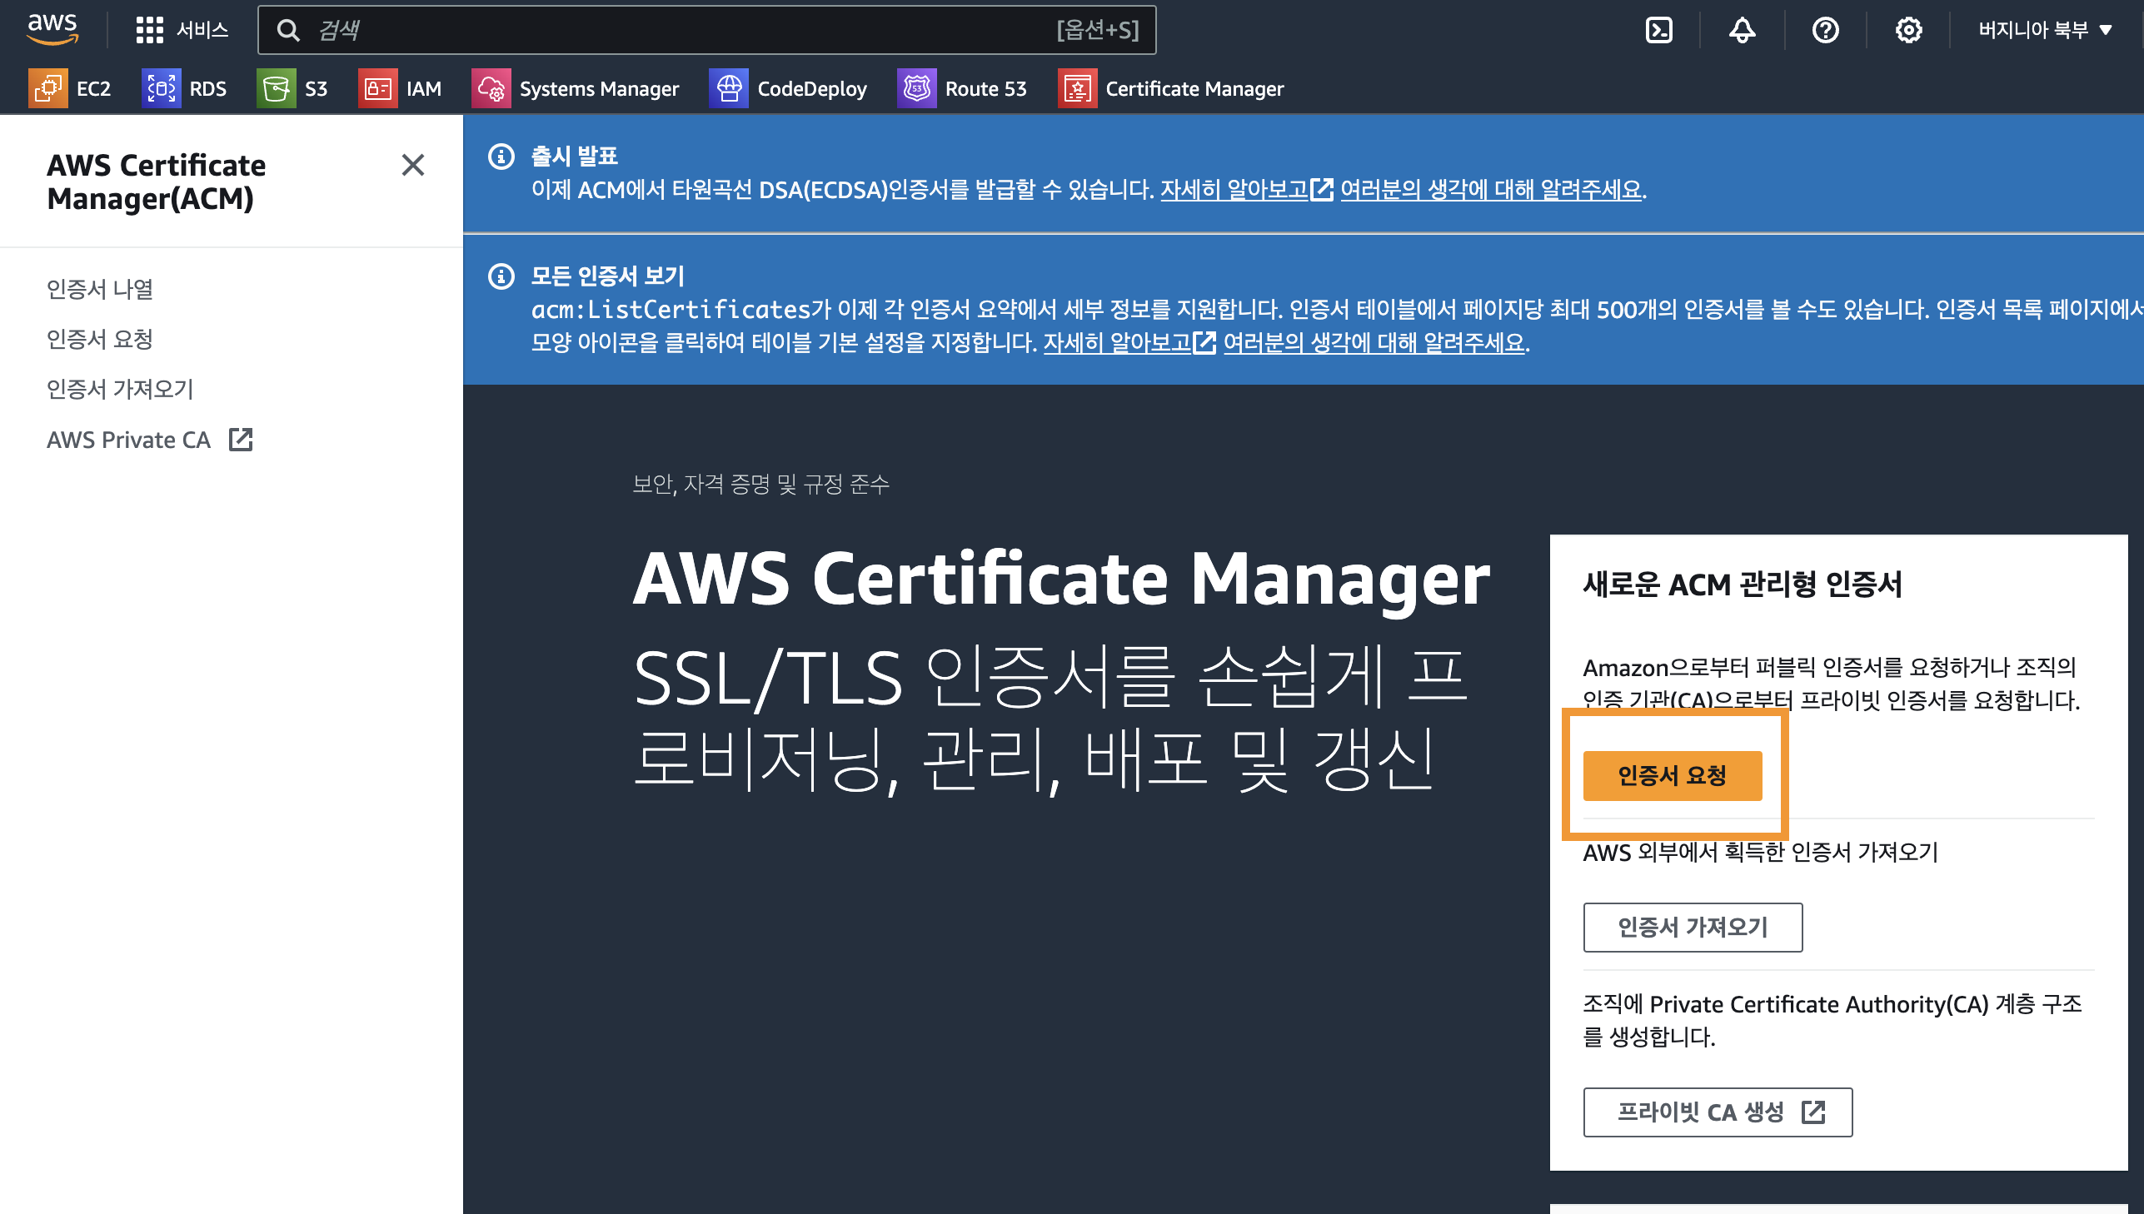
Task: Open the Route 53 shortcut
Action: pos(962,88)
